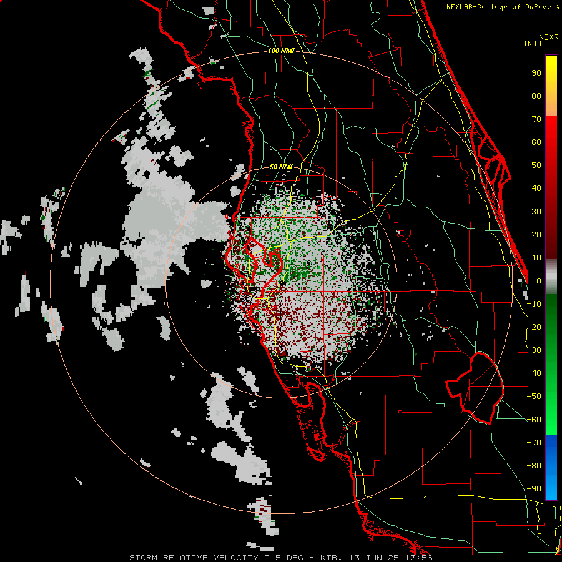Click the positive 80 scale value
Viewport: 562px width, 562px height.
536,96
